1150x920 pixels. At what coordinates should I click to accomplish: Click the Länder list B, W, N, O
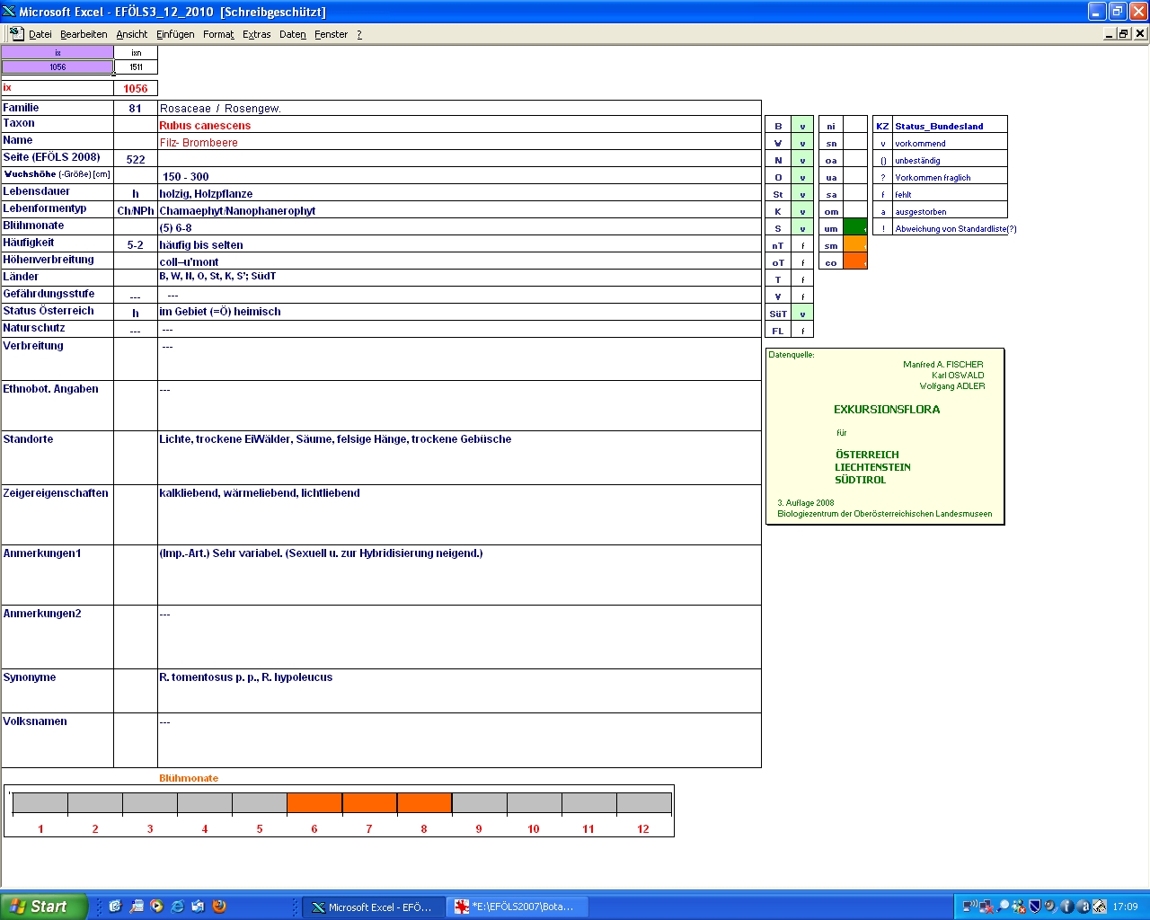point(217,276)
